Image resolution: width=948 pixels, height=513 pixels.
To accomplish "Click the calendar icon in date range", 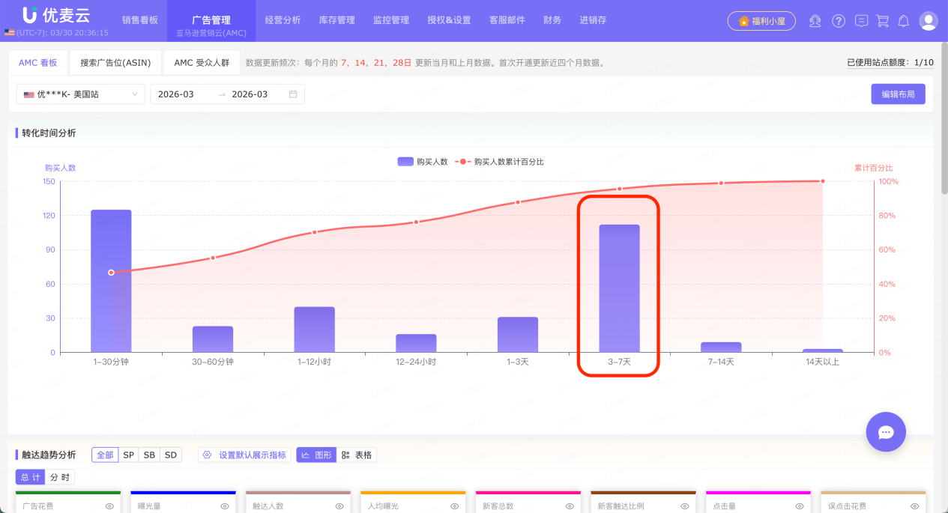I will (293, 94).
